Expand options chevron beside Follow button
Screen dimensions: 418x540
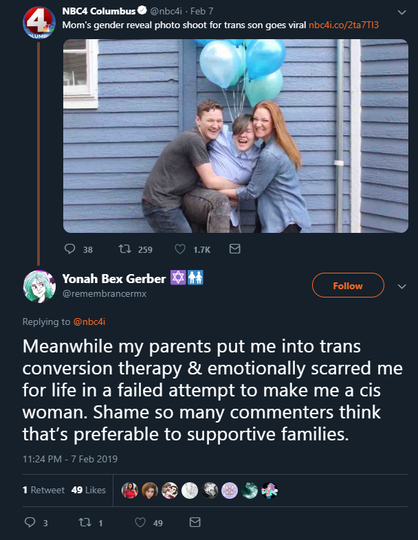401,286
